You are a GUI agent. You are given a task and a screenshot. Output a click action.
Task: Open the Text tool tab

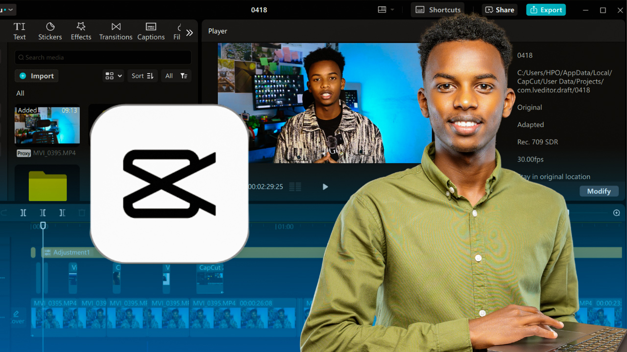[x=20, y=31]
